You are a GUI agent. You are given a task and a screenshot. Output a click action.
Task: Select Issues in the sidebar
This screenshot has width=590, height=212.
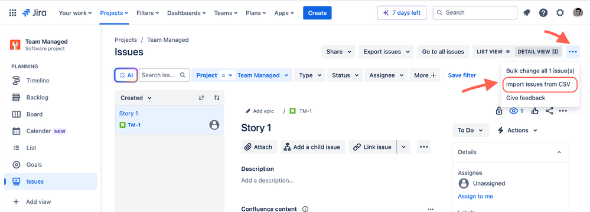(50, 181)
